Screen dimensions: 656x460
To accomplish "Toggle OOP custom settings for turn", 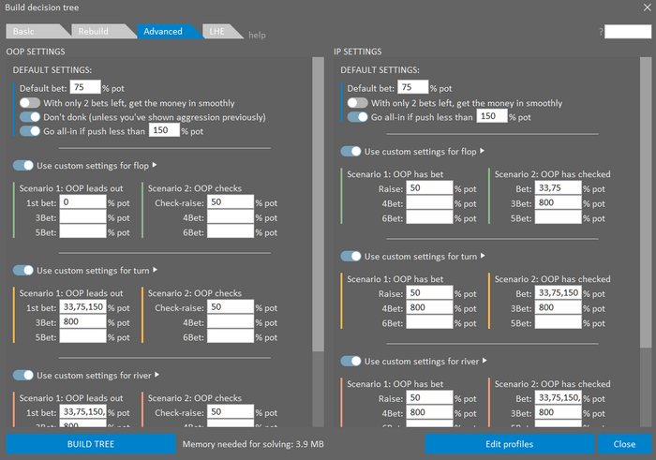I will (23, 271).
